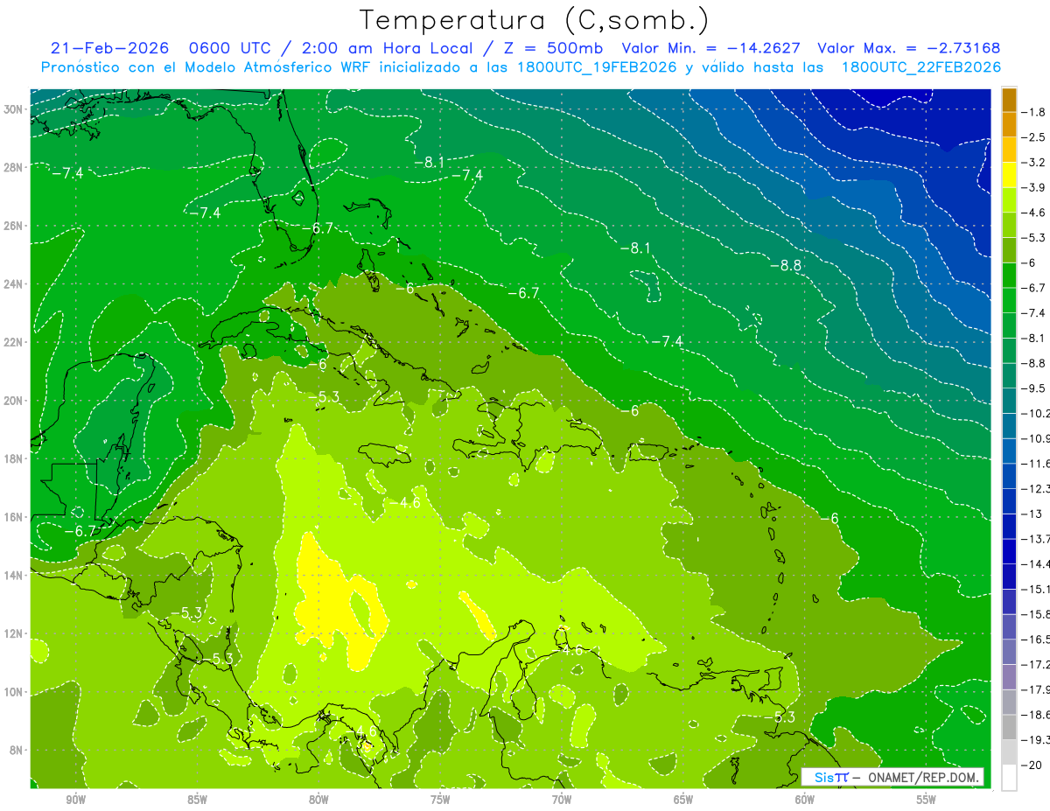Click the 60W longitude label
The width and height of the screenshot is (1050, 811).
click(x=805, y=800)
